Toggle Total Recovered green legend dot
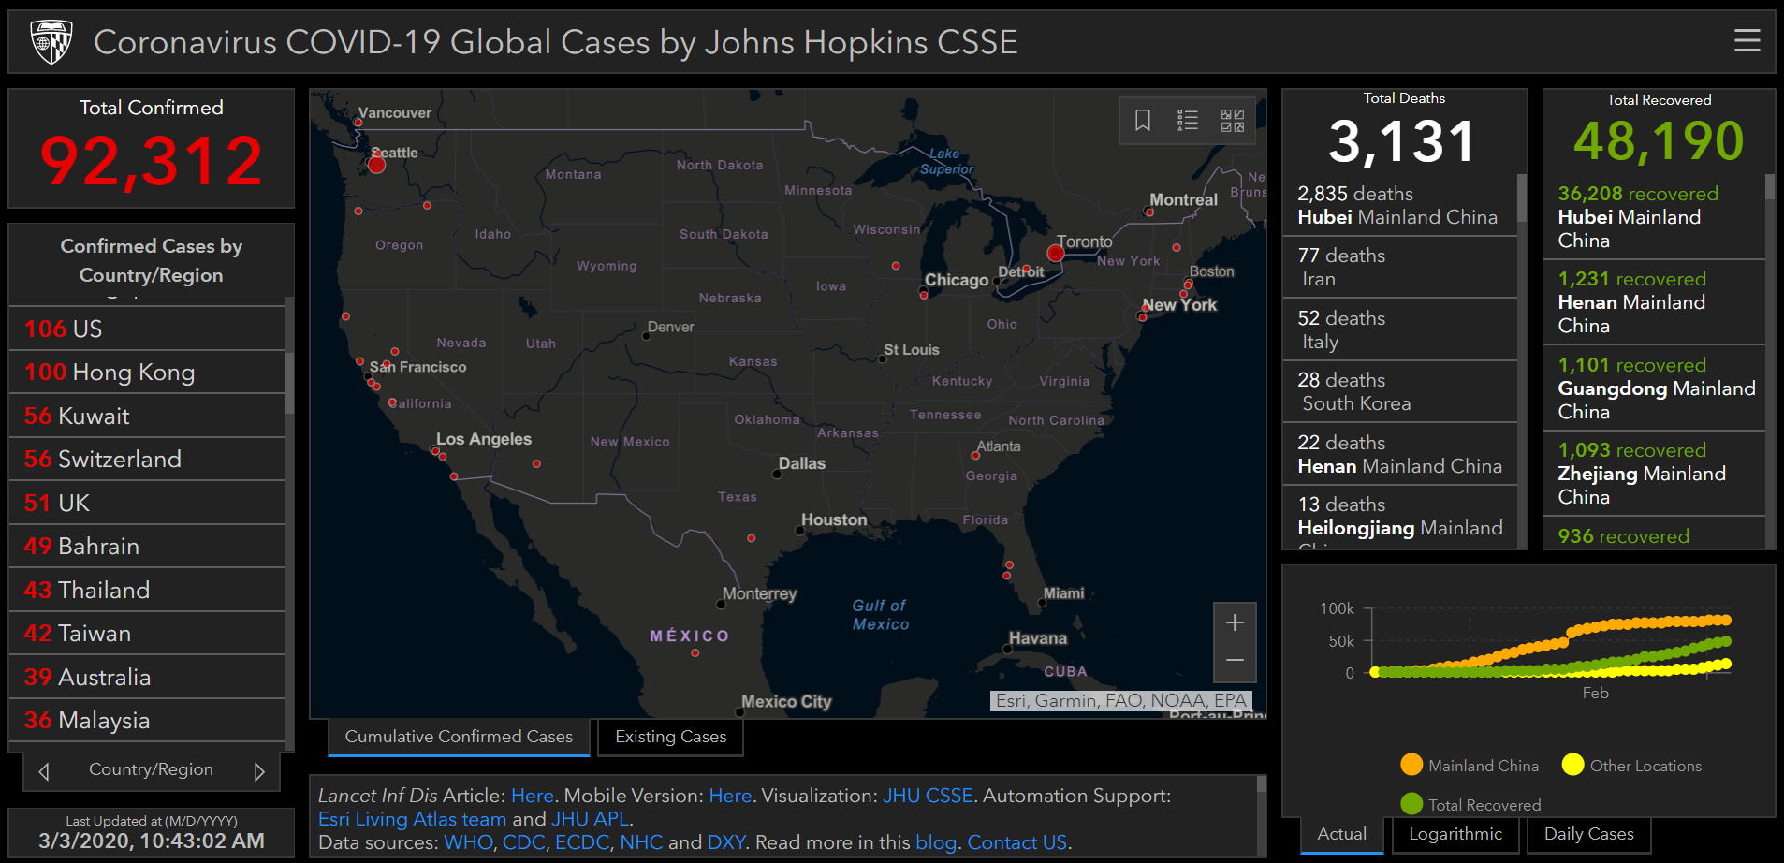 [x=1411, y=804]
